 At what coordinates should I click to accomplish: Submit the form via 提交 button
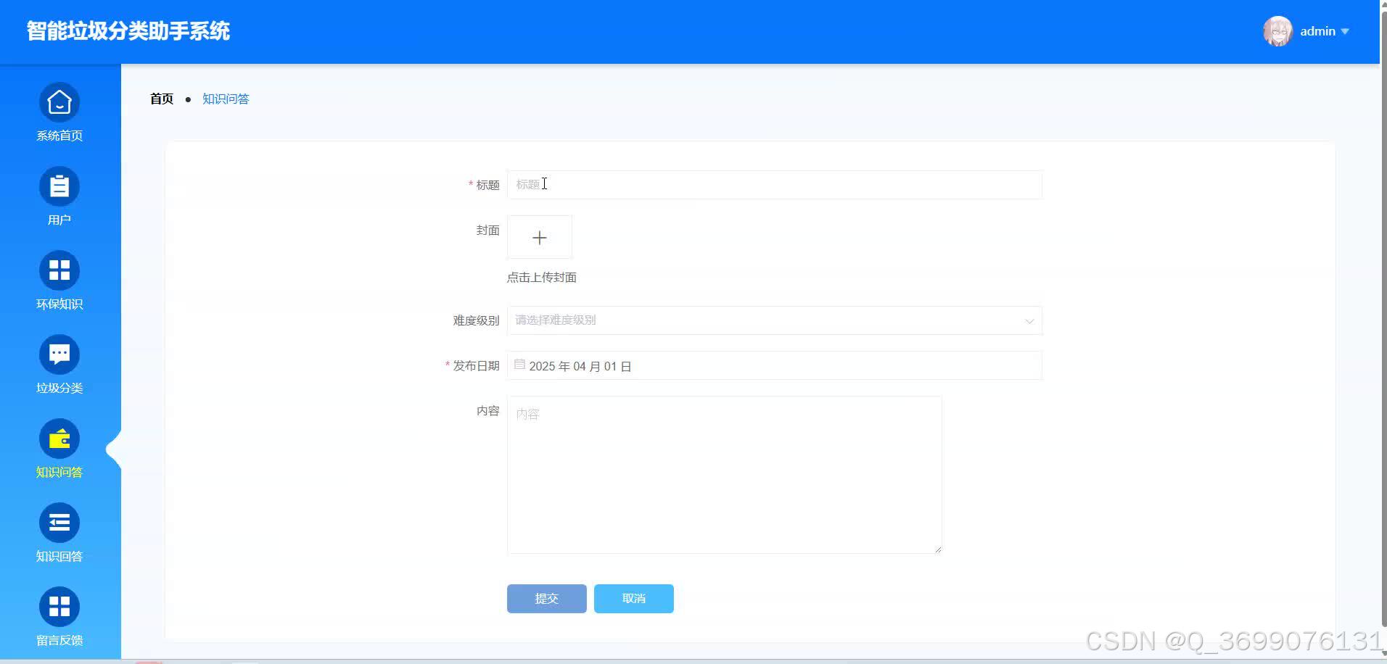pyautogui.click(x=546, y=598)
